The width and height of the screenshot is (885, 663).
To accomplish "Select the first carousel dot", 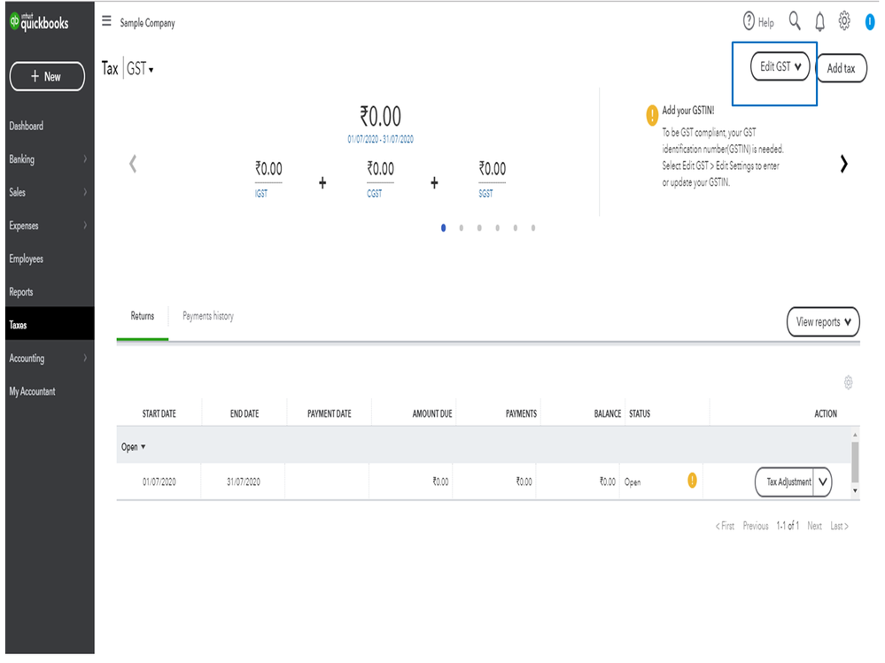I will 444,227.
